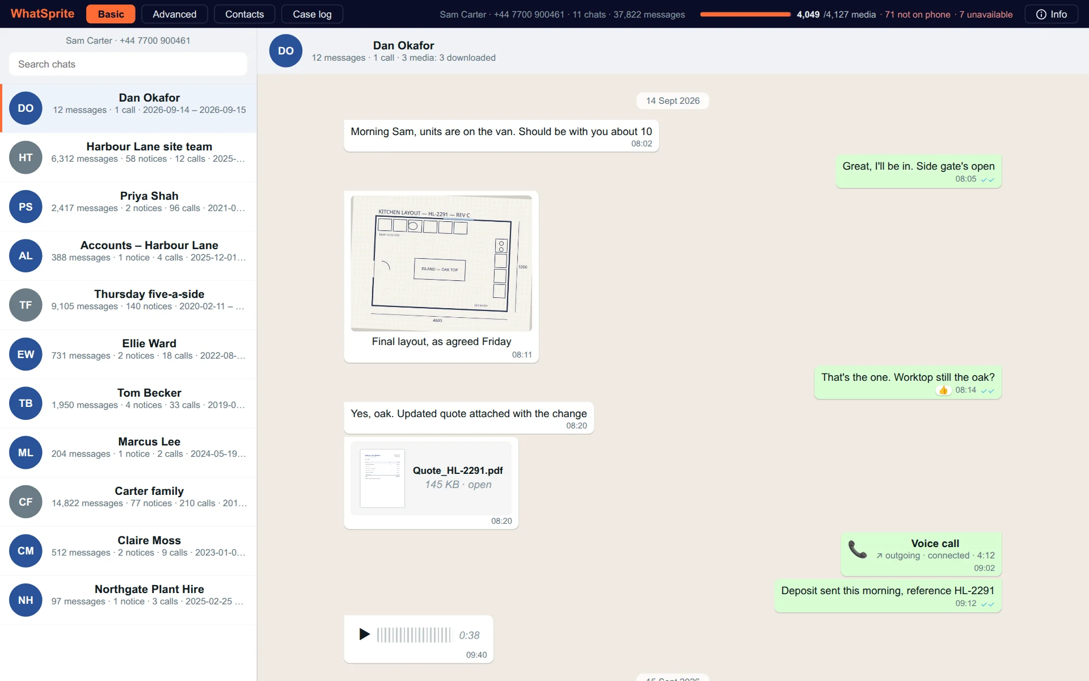
Task: Open the Quote_HL-2291.pdf thumbnail icon
Action: click(x=382, y=478)
